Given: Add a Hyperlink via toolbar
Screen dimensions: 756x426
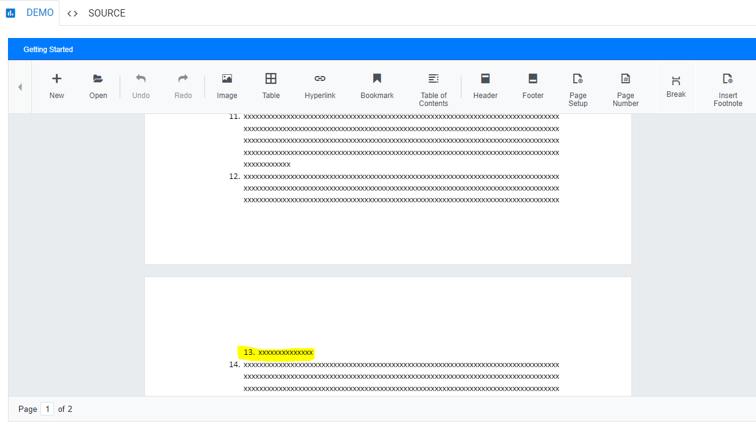Looking at the screenshot, I should (320, 79).
